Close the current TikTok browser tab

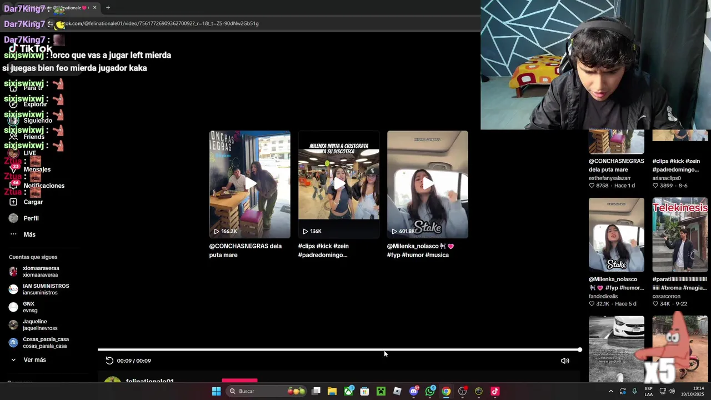(94, 8)
